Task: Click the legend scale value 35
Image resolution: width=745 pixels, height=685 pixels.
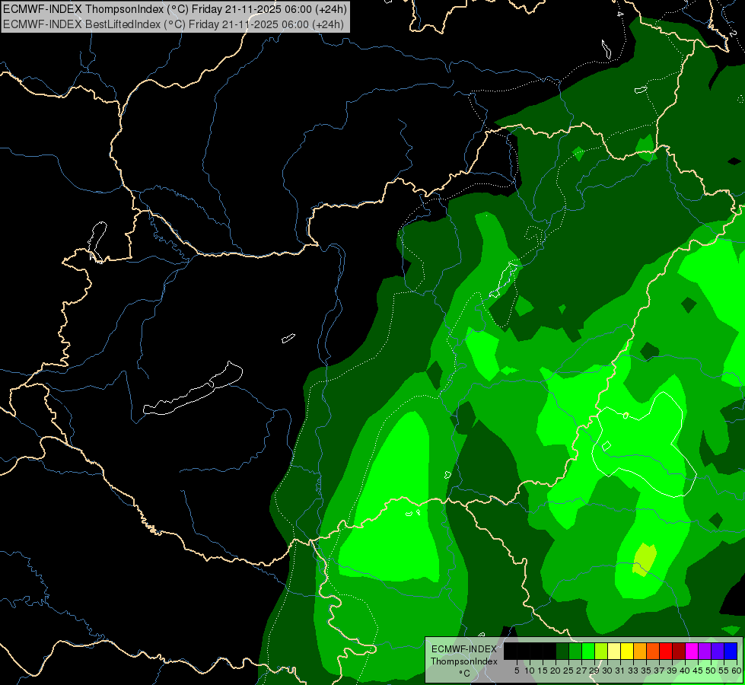Action: pyautogui.click(x=646, y=671)
